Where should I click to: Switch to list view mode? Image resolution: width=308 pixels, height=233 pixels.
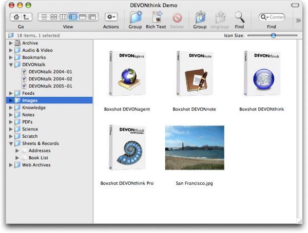click(45, 17)
